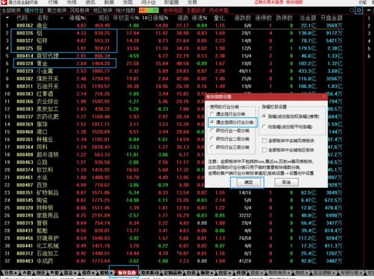
Task: Switch to 细分行业 tab
Action: click(x=34, y=10)
